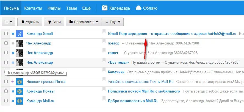Open the Облако link
Image resolution: width=244 pixels, height=112 pixels.
point(150,8)
